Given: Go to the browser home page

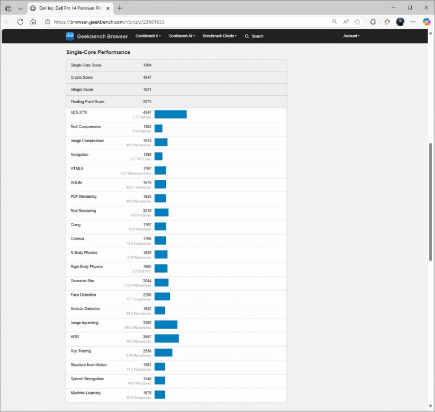Looking at the screenshot, I should pos(33,22).
